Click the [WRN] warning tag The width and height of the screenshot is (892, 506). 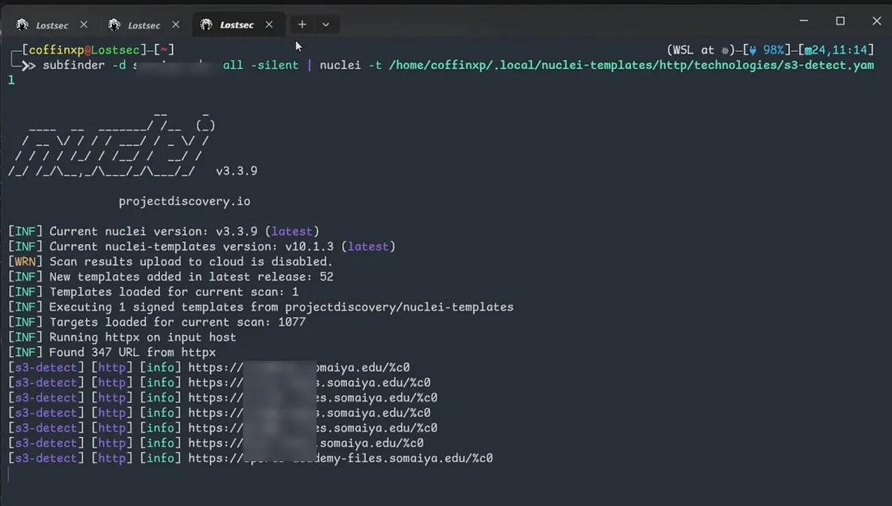point(25,262)
